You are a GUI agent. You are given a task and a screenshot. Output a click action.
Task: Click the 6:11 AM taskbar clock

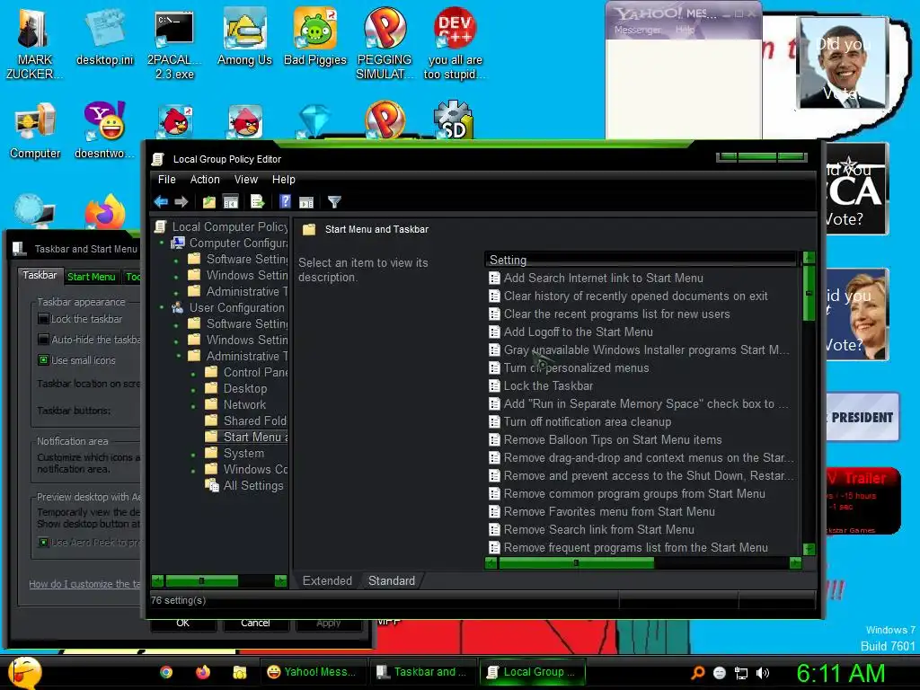[840, 674]
